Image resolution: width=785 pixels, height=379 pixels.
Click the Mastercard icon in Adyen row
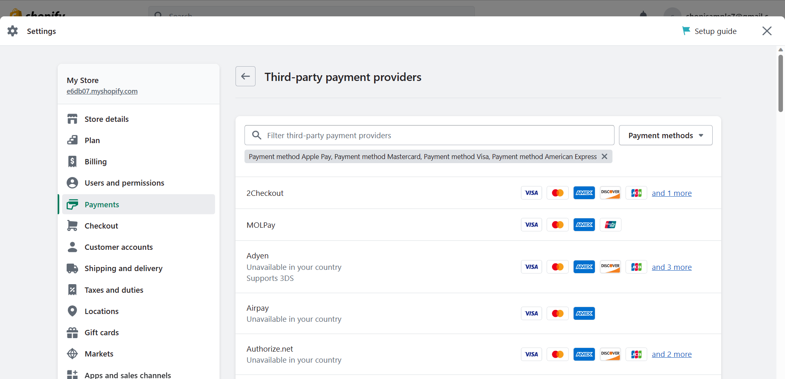(558, 267)
